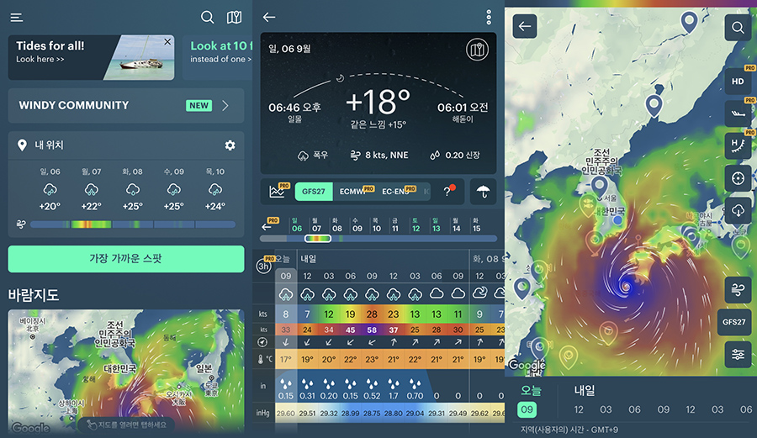Select forecast day 수, 09
The height and width of the screenshot is (438, 757).
click(174, 189)
